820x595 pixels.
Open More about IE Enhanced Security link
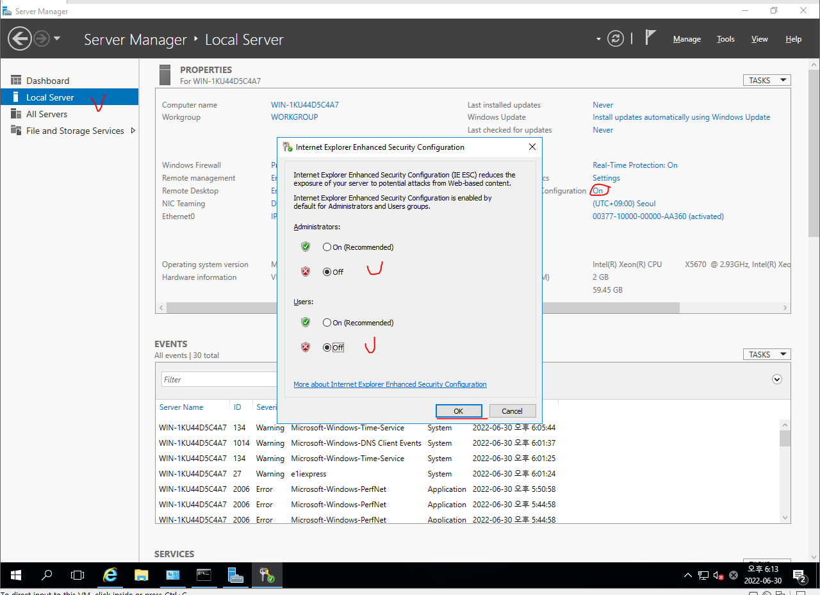coord(390,384)
